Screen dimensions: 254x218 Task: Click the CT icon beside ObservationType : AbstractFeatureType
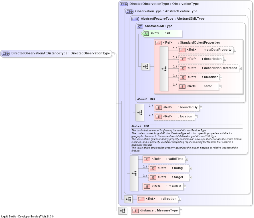tap(130, 12)
